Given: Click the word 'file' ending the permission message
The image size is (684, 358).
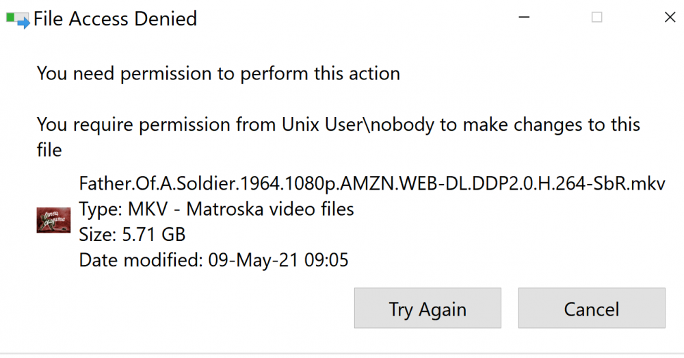Looking at the screenshot, I should (x=49, y=150).
